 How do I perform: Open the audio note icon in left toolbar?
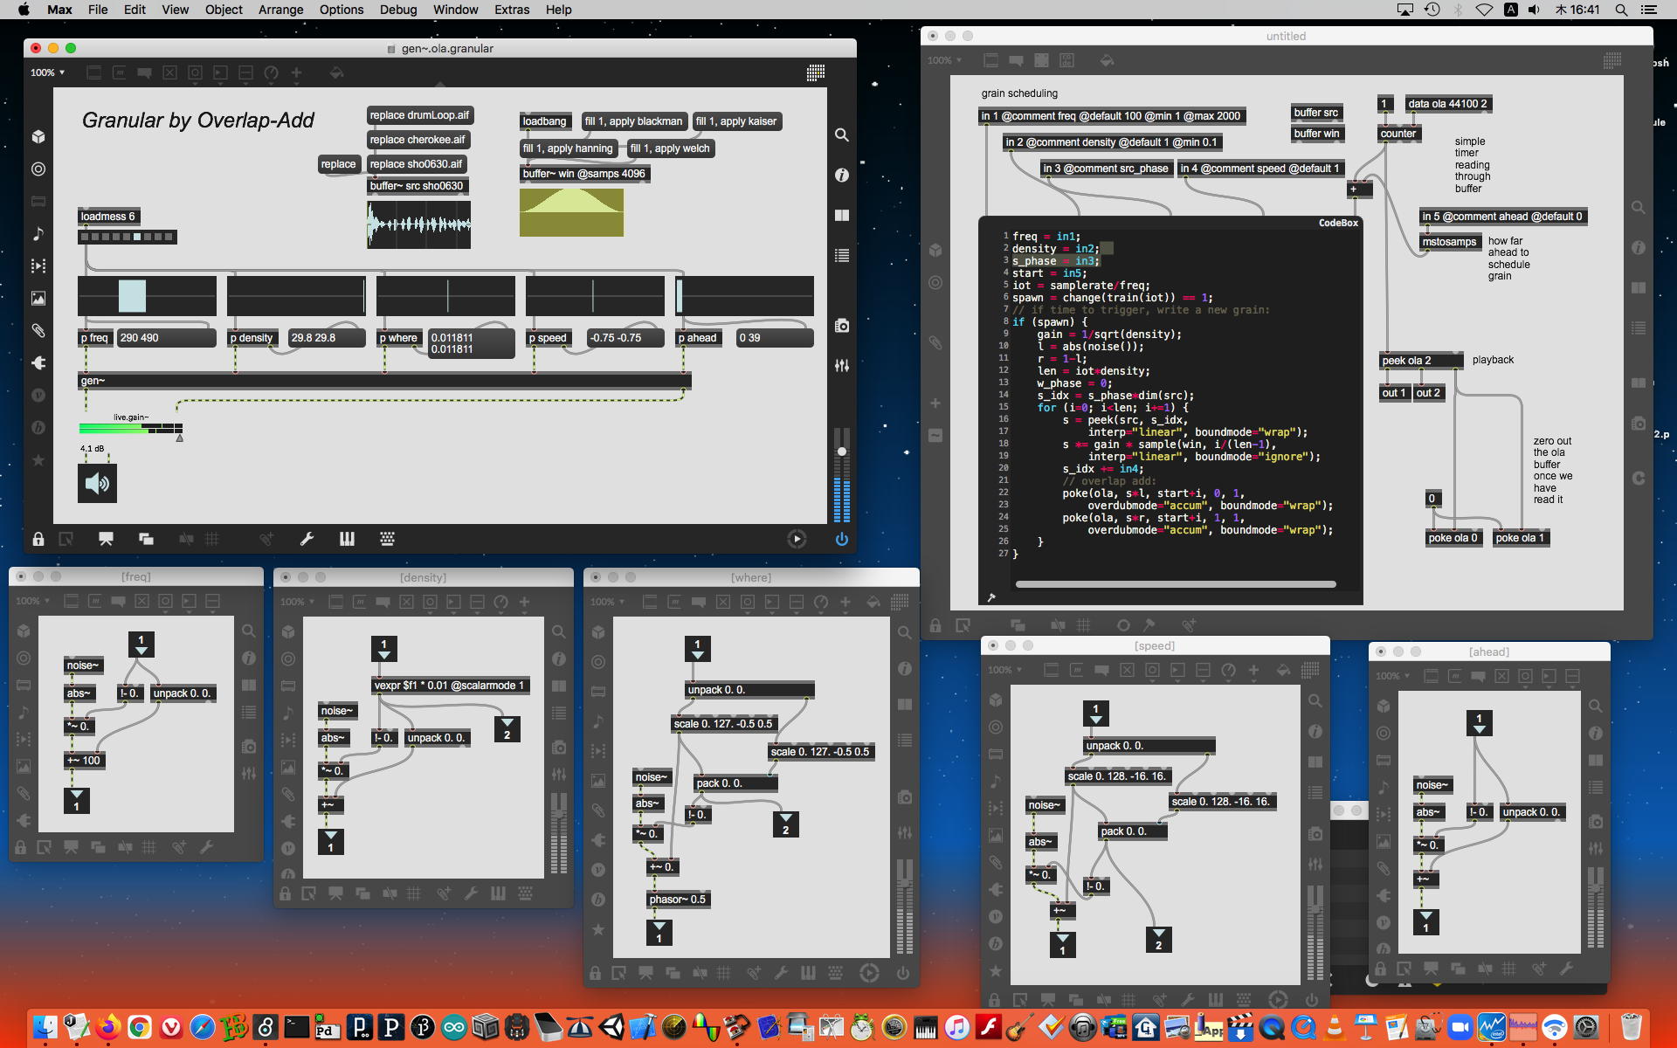(38, 233)
